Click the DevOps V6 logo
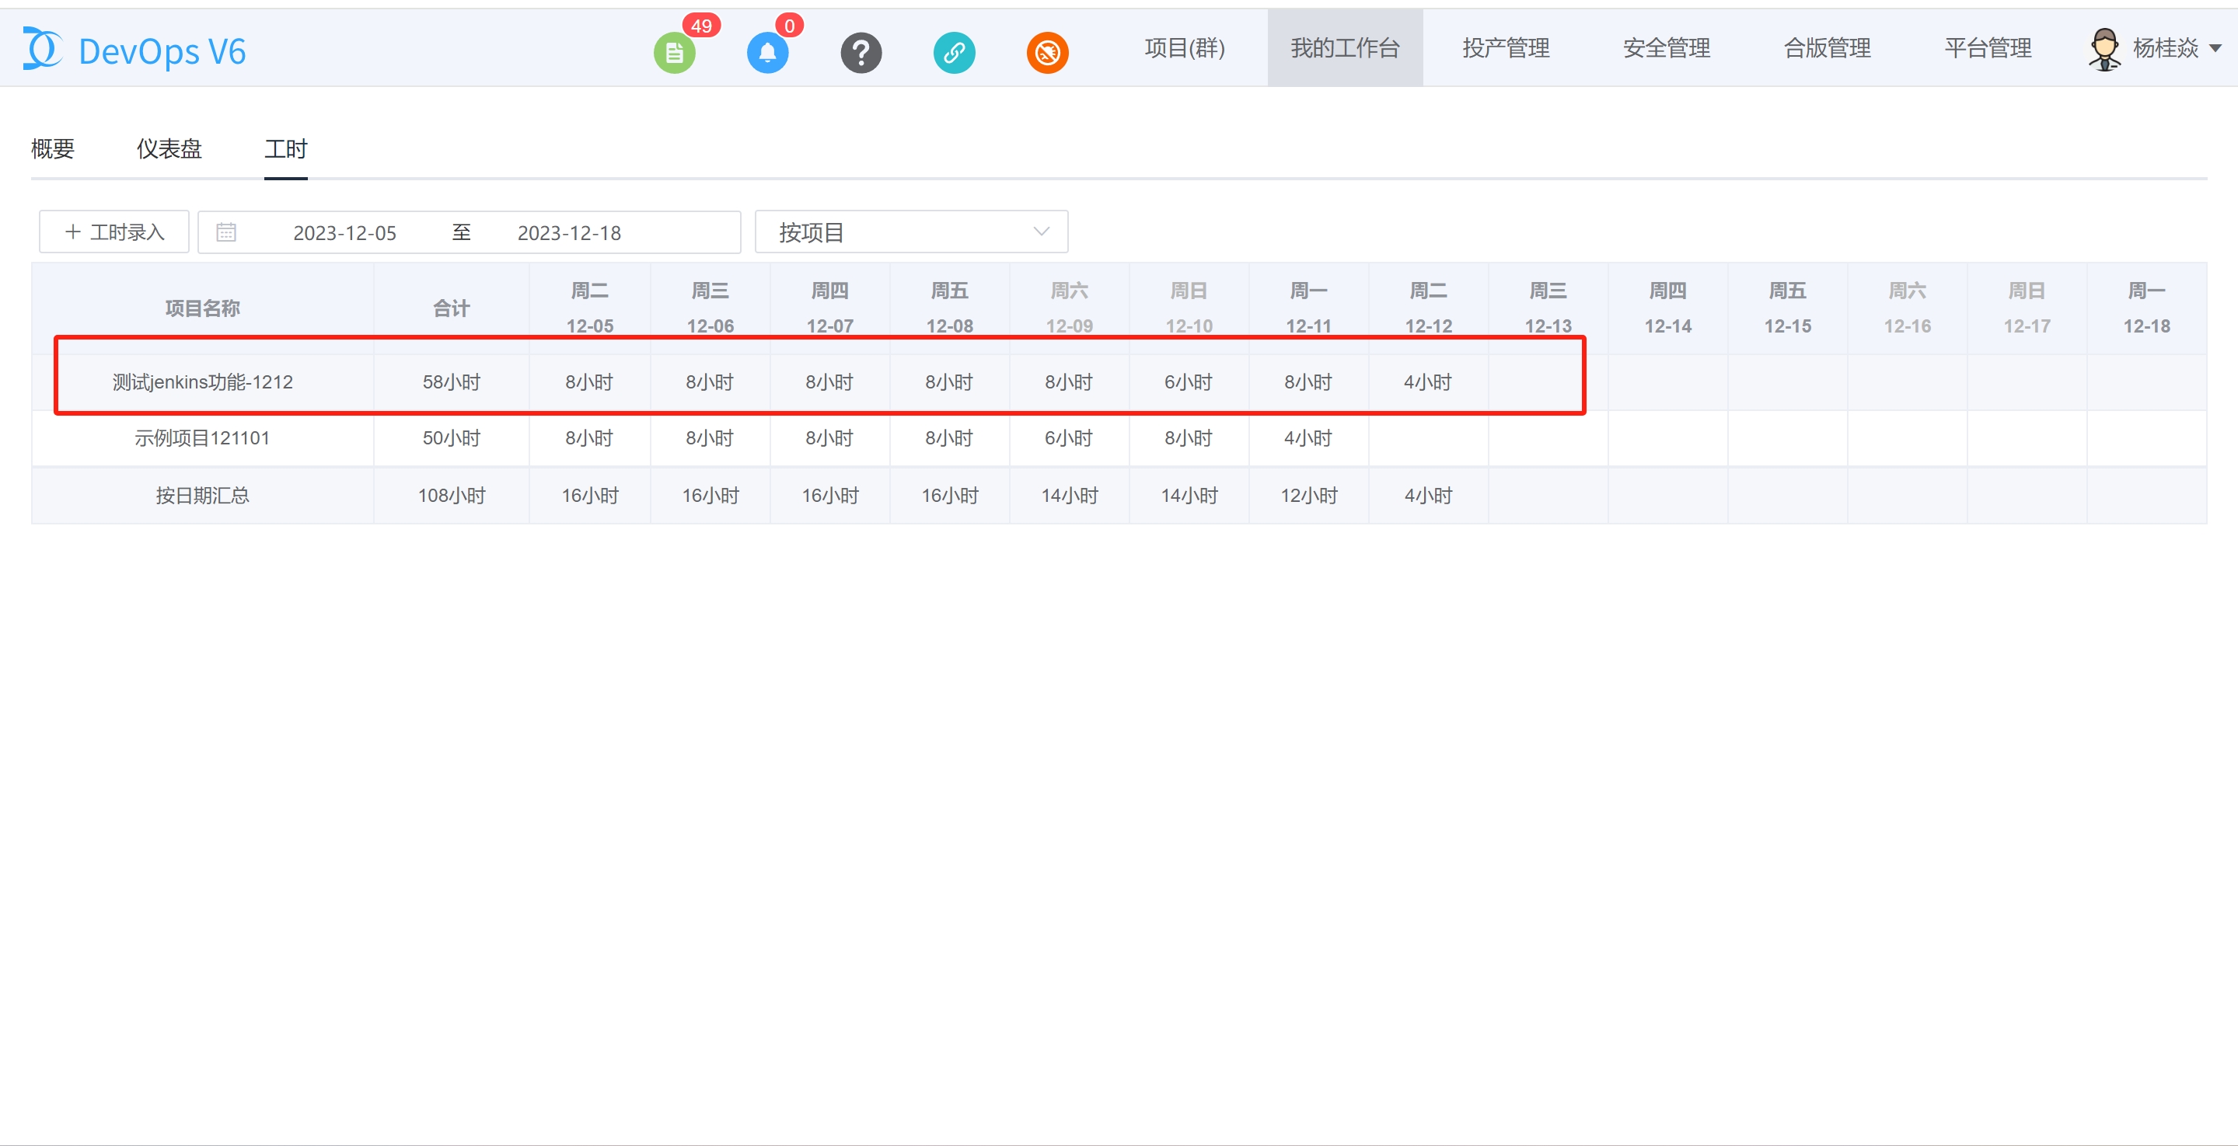The image size is (2238, 1146). [134, 51]
